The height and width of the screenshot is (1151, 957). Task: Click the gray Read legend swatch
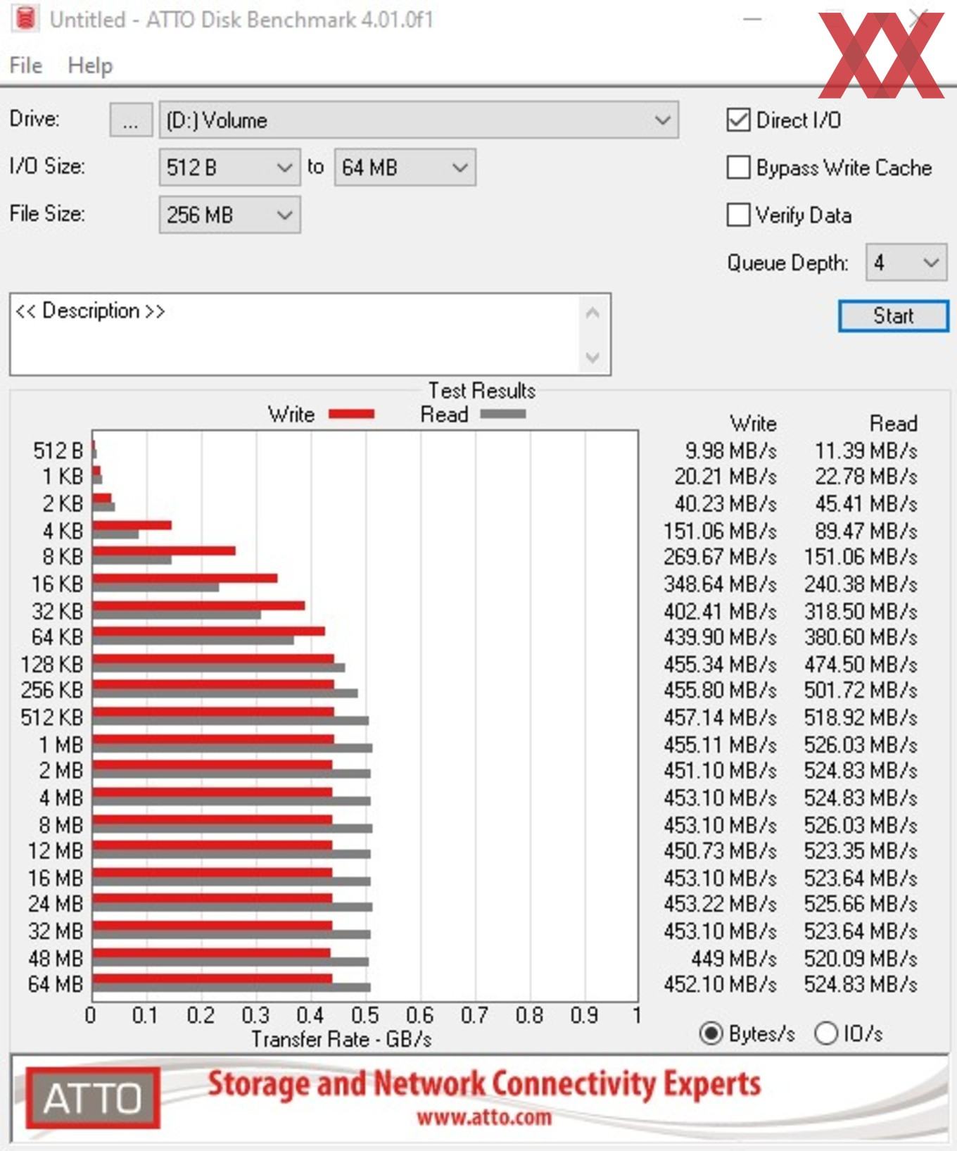tap(502, 414)
